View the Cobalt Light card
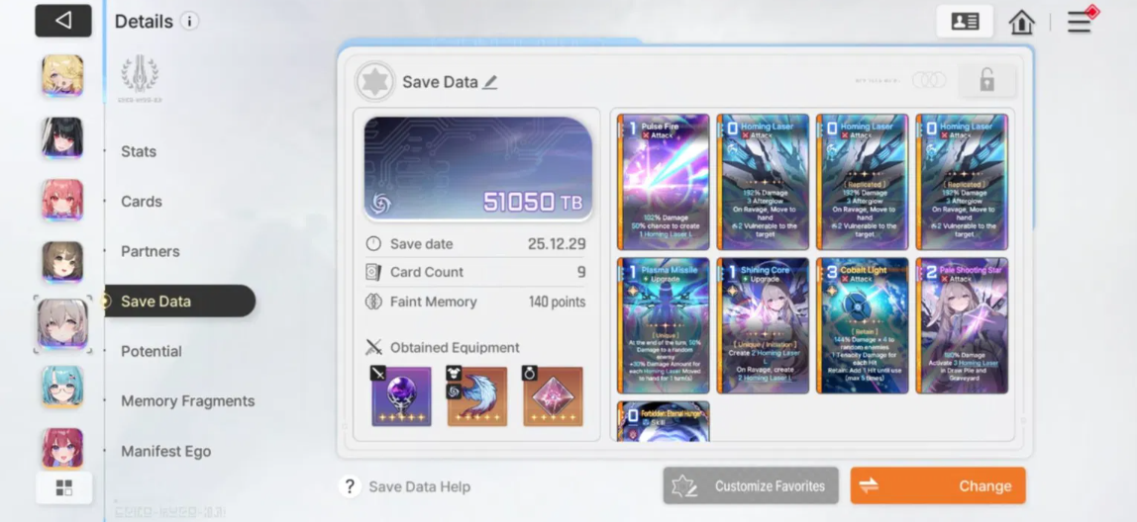Screen dimensions: 1137x522 coord(863,326)
